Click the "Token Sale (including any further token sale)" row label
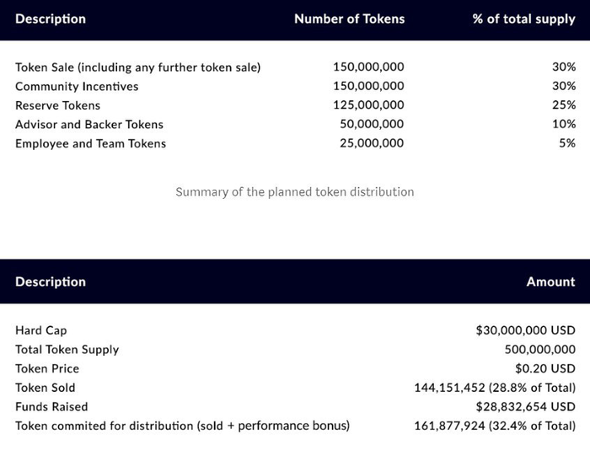 tap(137, 67)
